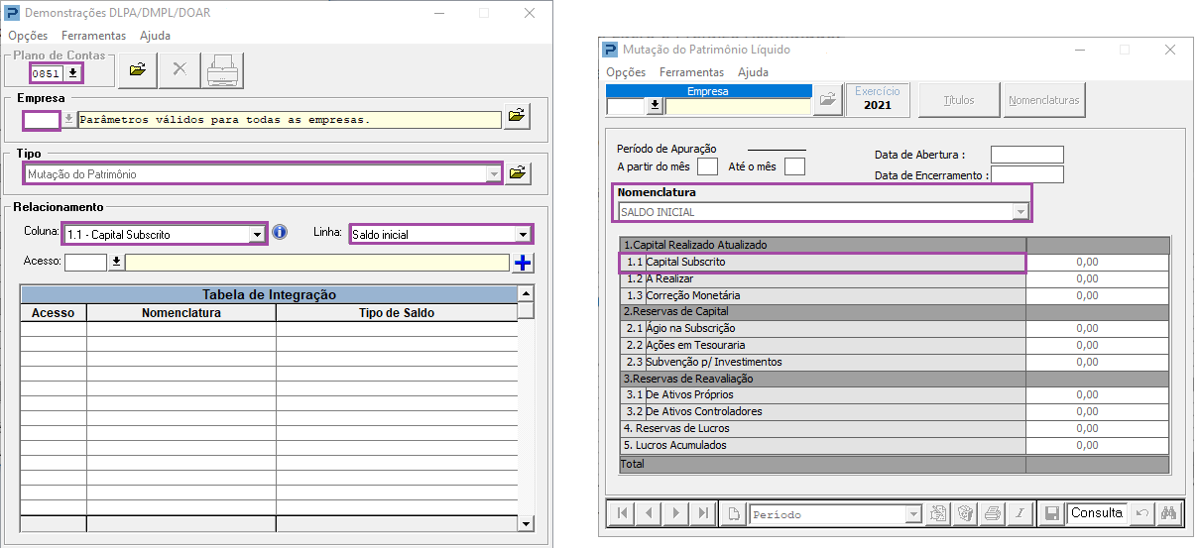
Task: Jump to last record navigation icon
Action: [703, 513]
